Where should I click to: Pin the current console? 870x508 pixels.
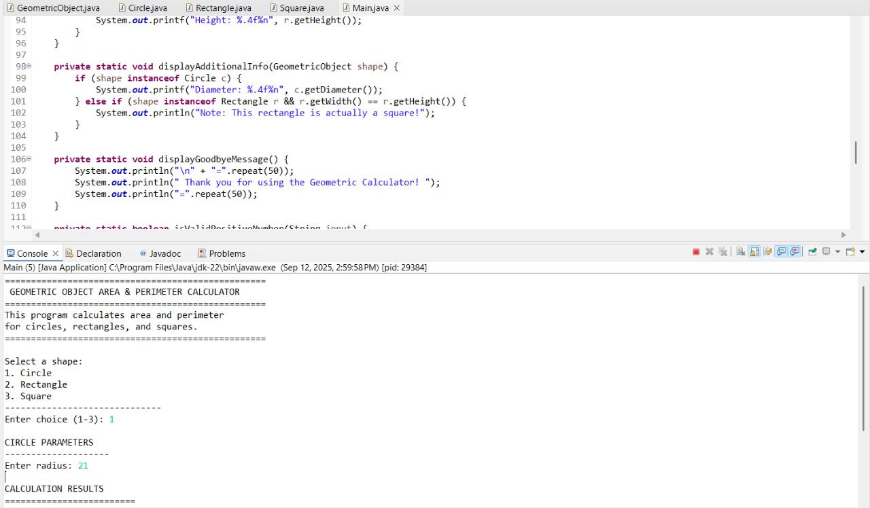pos(812,252)
